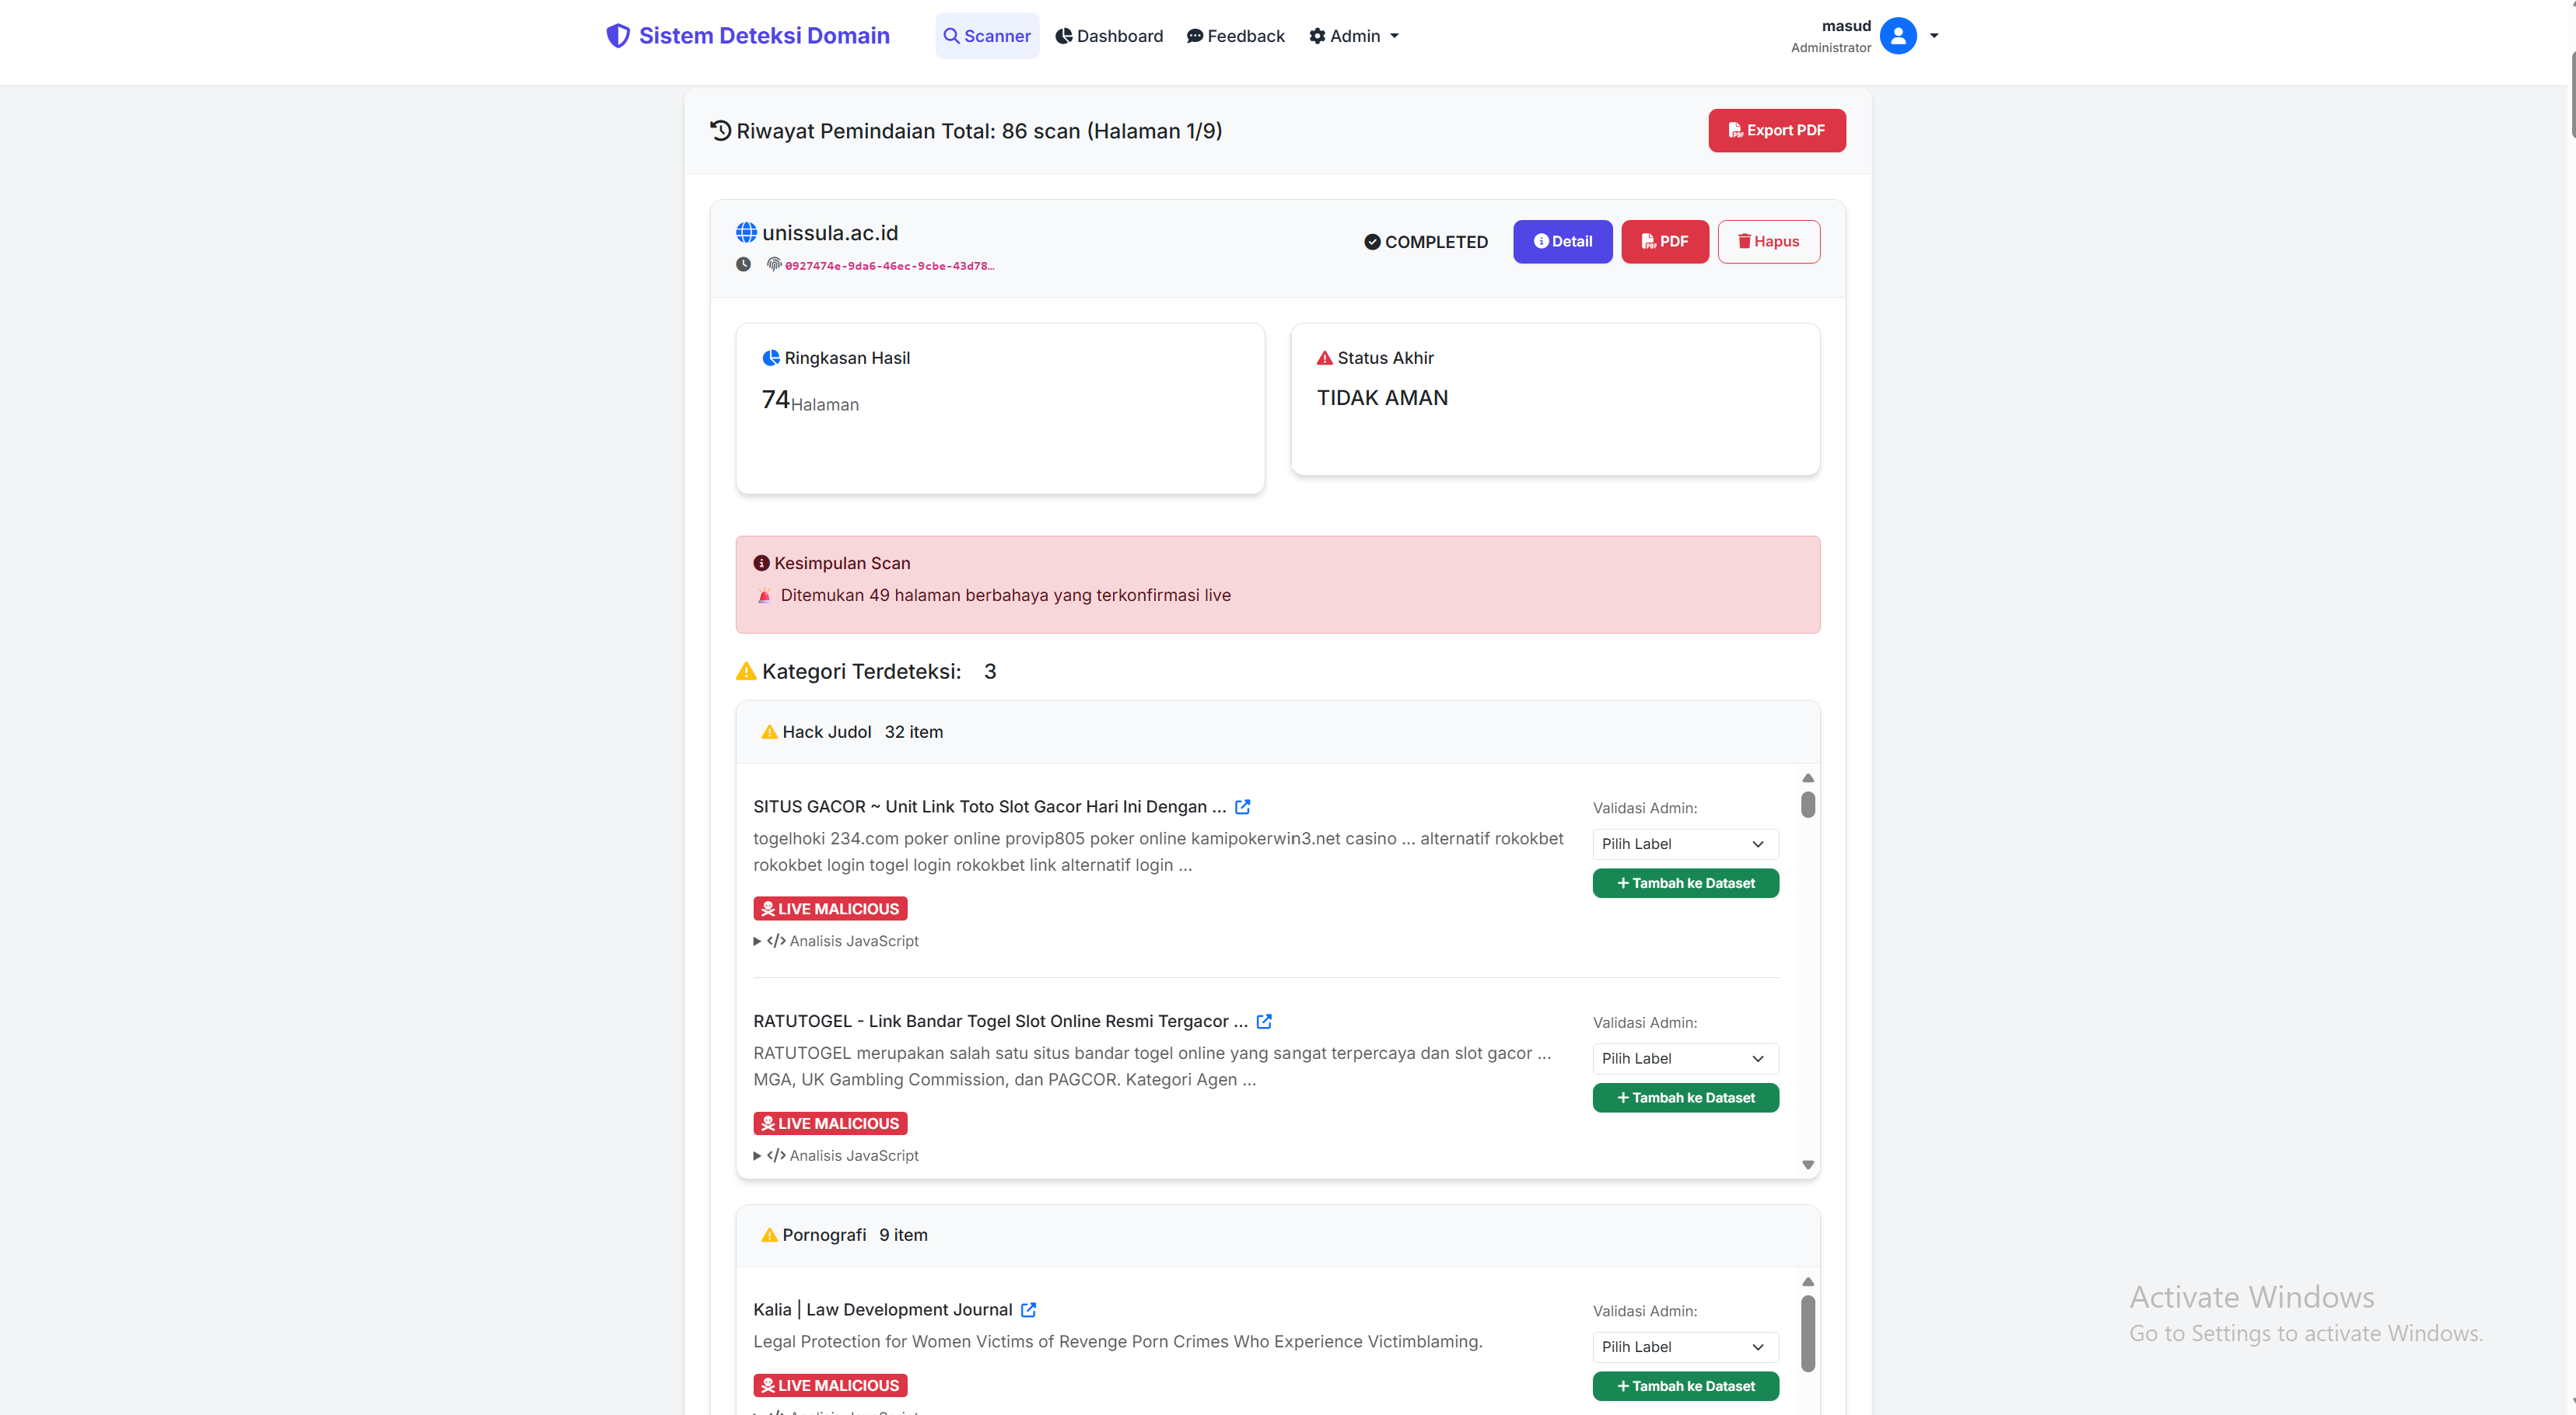Open external link icon for SITUS GACOR result
Viewport: 2576px width, 1415px height.
[x=1243, y=806]
